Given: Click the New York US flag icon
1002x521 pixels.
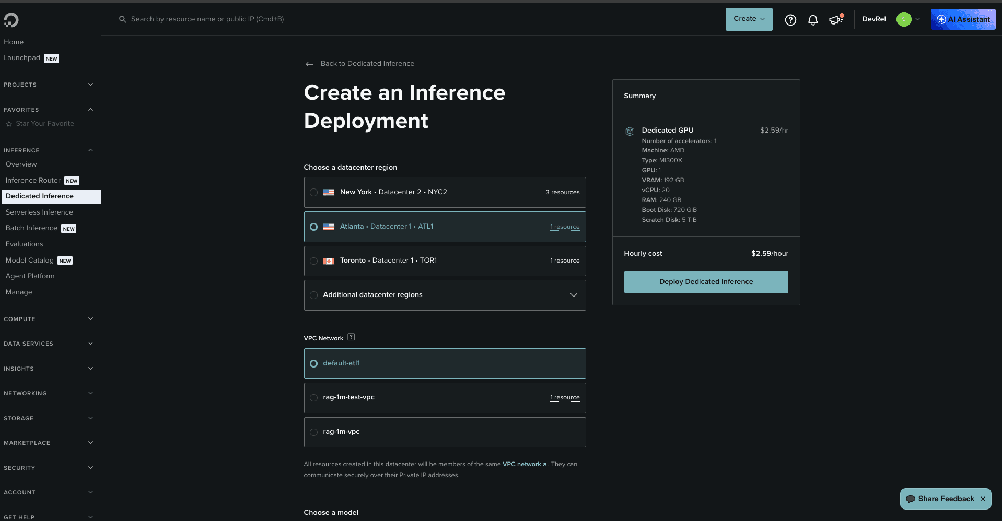Looking at the screenshot, I should coord(329,192).
